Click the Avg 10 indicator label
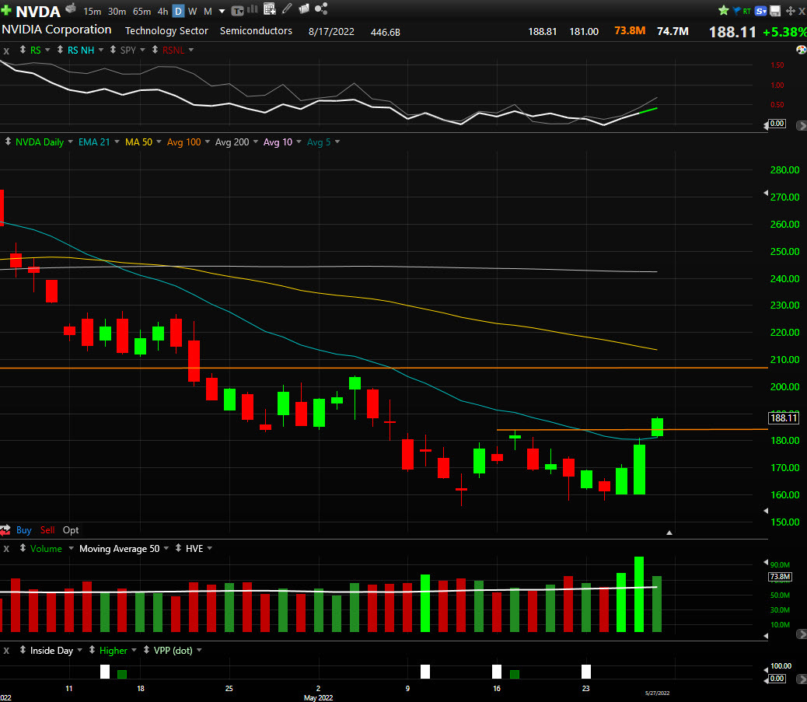807x702 pixels. pyautogui.click(x=278, y=142)
